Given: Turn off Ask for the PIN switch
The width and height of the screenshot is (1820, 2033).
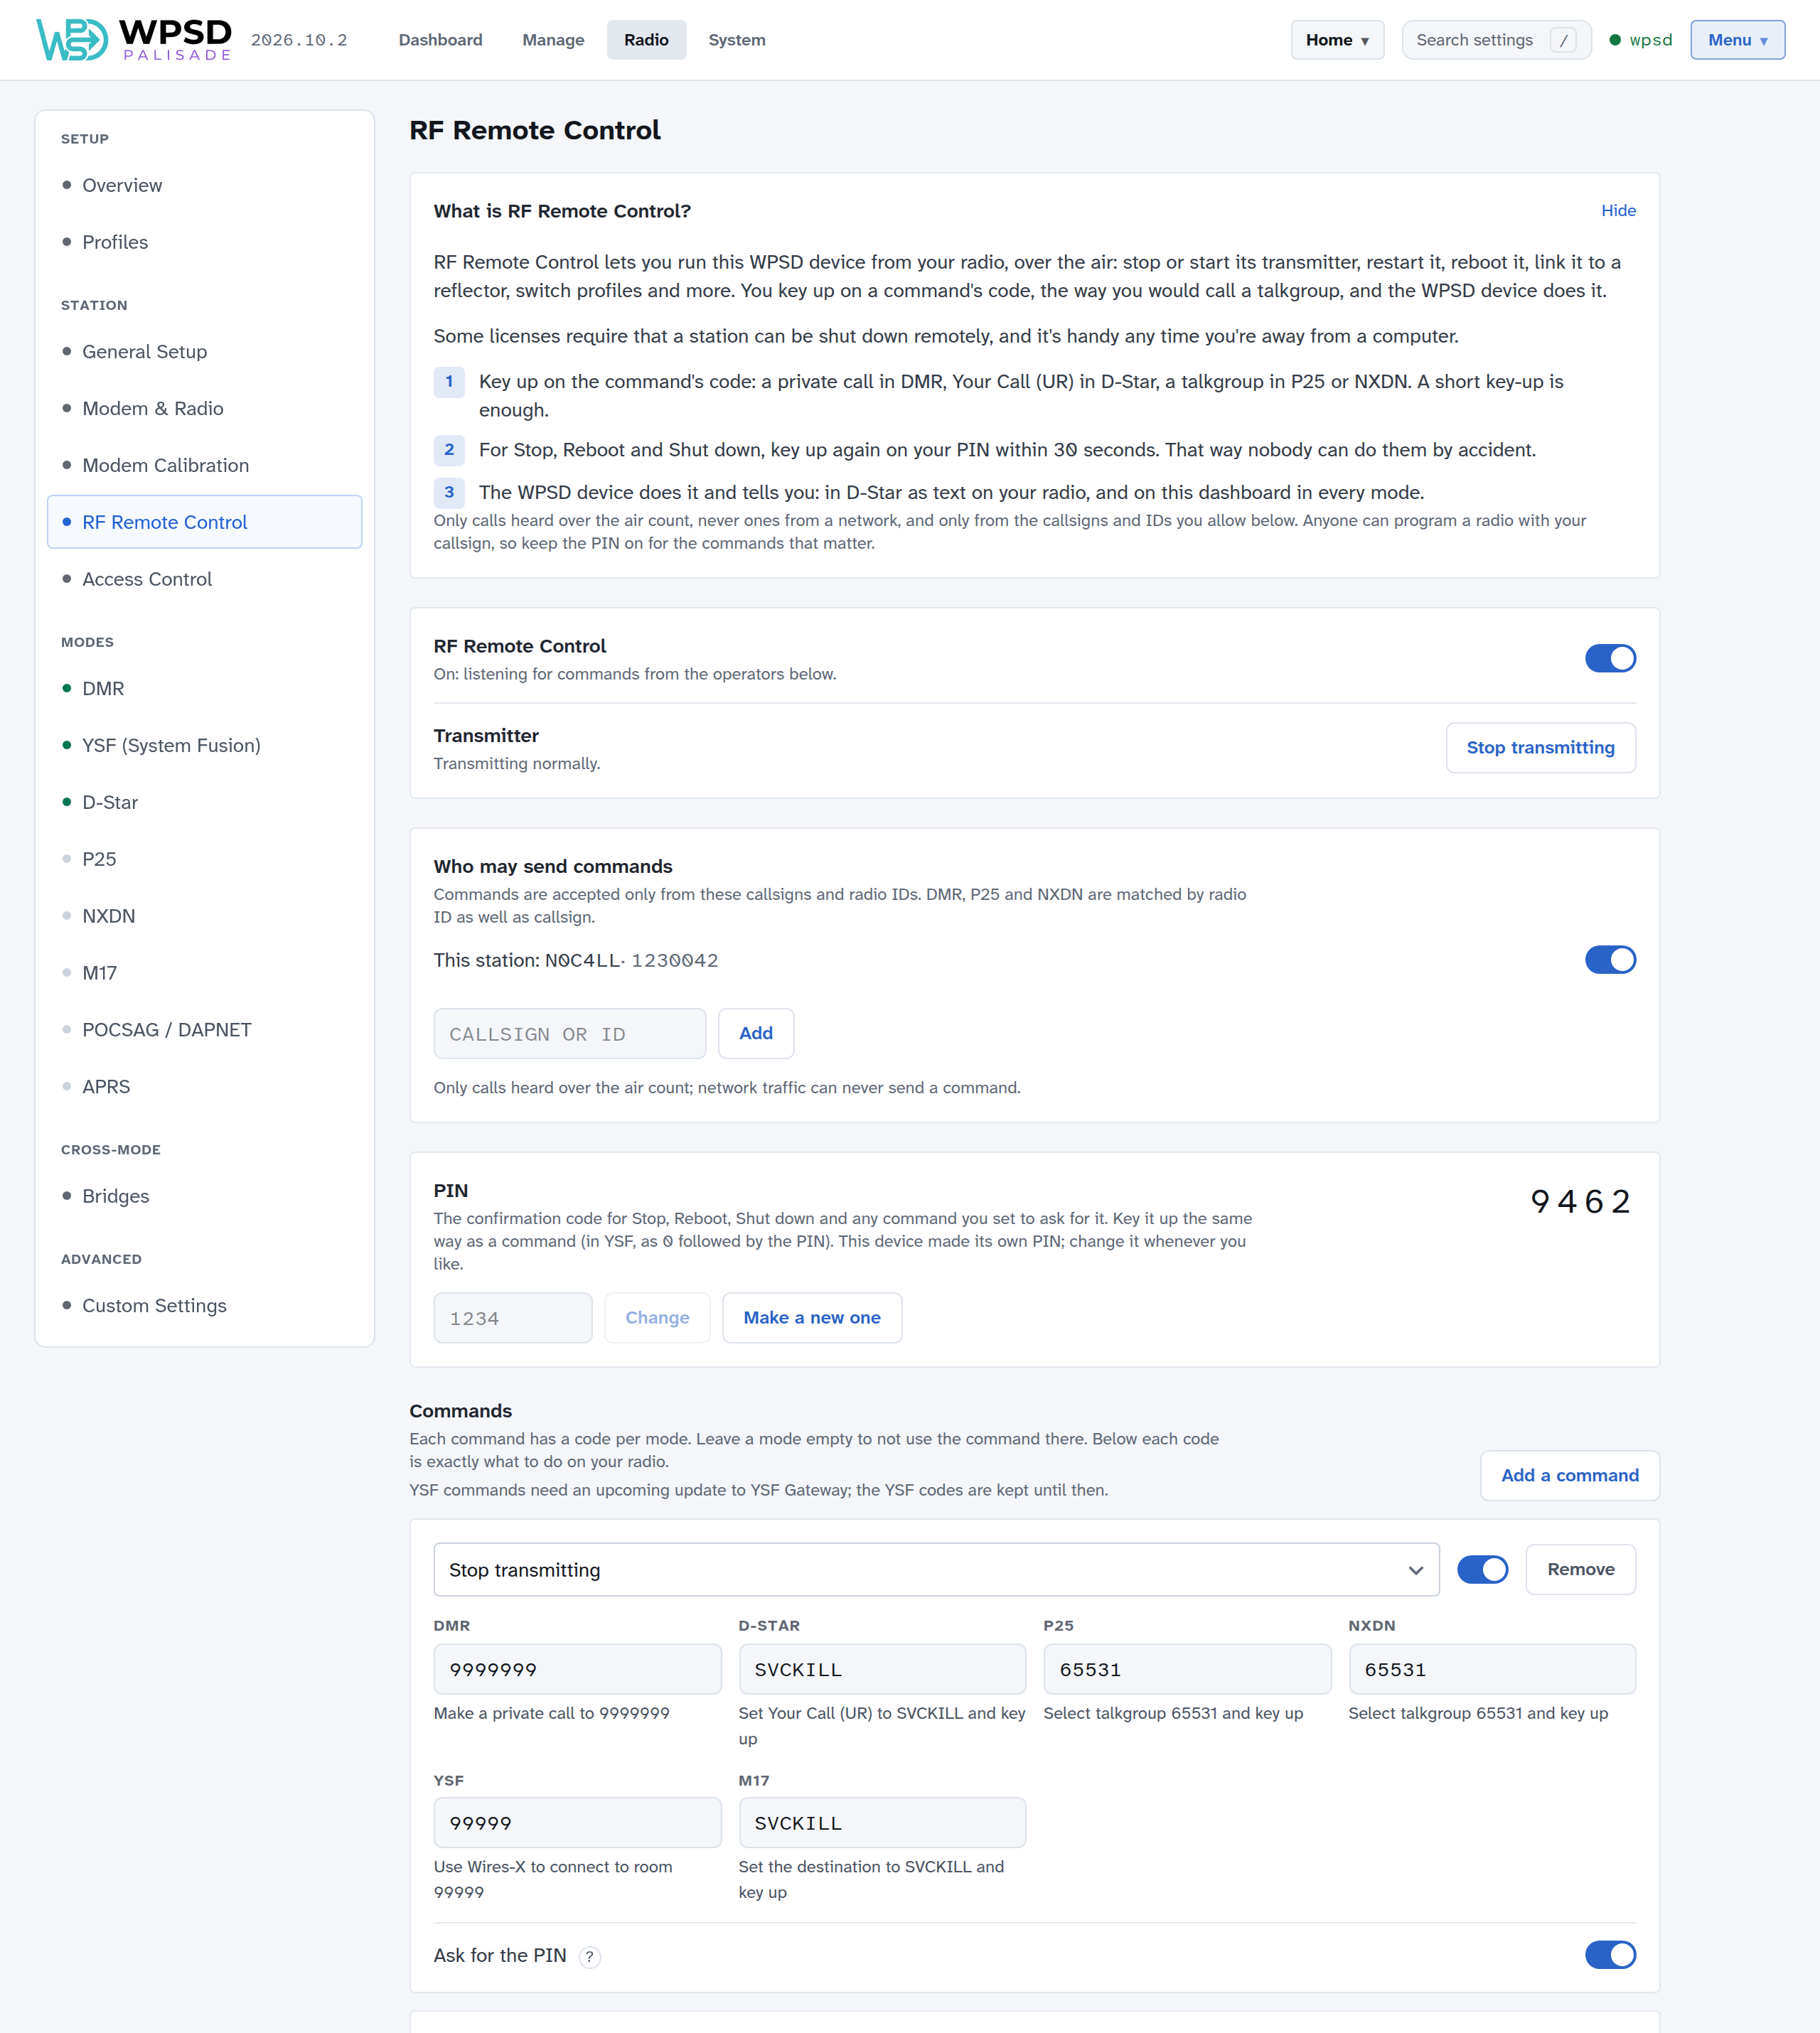Looking at the screenshot, I should pyautogui.click(x=1609, y=1955).
